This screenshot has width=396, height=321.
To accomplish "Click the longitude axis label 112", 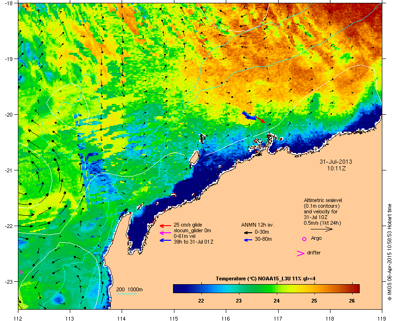I will point(18,319).
